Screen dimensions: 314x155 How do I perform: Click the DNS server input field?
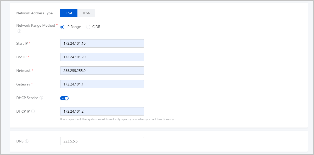[x=102, y=141]
